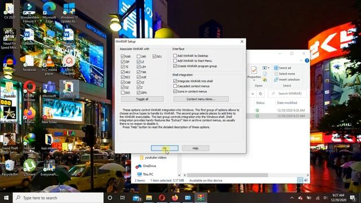
Task: Switch Explorer to details view icon
Action: tap(300, 180)
